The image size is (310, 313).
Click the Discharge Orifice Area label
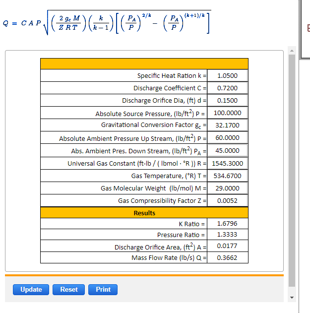(161, 247)
